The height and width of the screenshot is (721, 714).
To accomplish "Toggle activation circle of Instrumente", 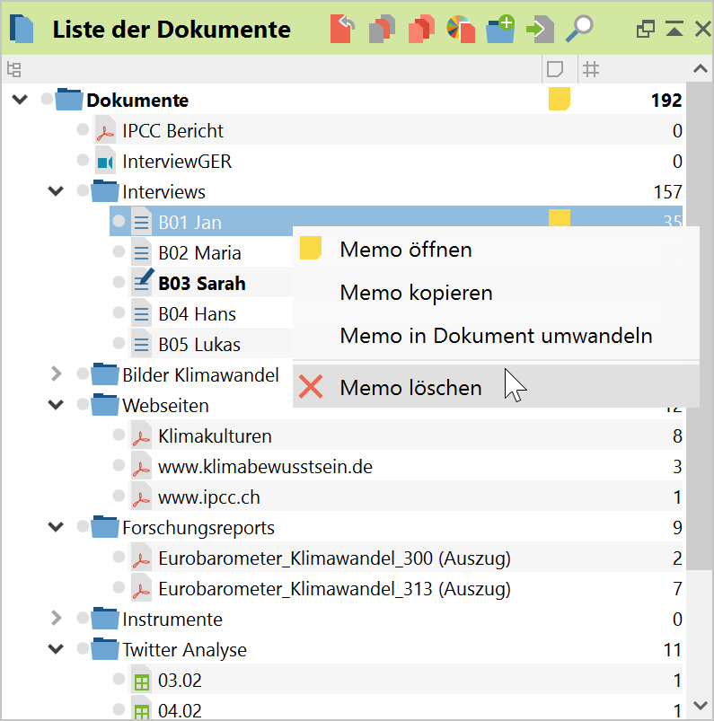I will [x=83, y=618].
